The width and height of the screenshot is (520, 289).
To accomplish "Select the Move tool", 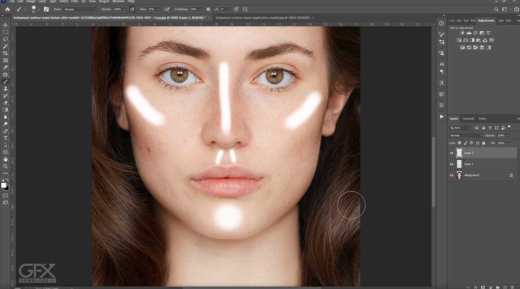I will (6, 25).
